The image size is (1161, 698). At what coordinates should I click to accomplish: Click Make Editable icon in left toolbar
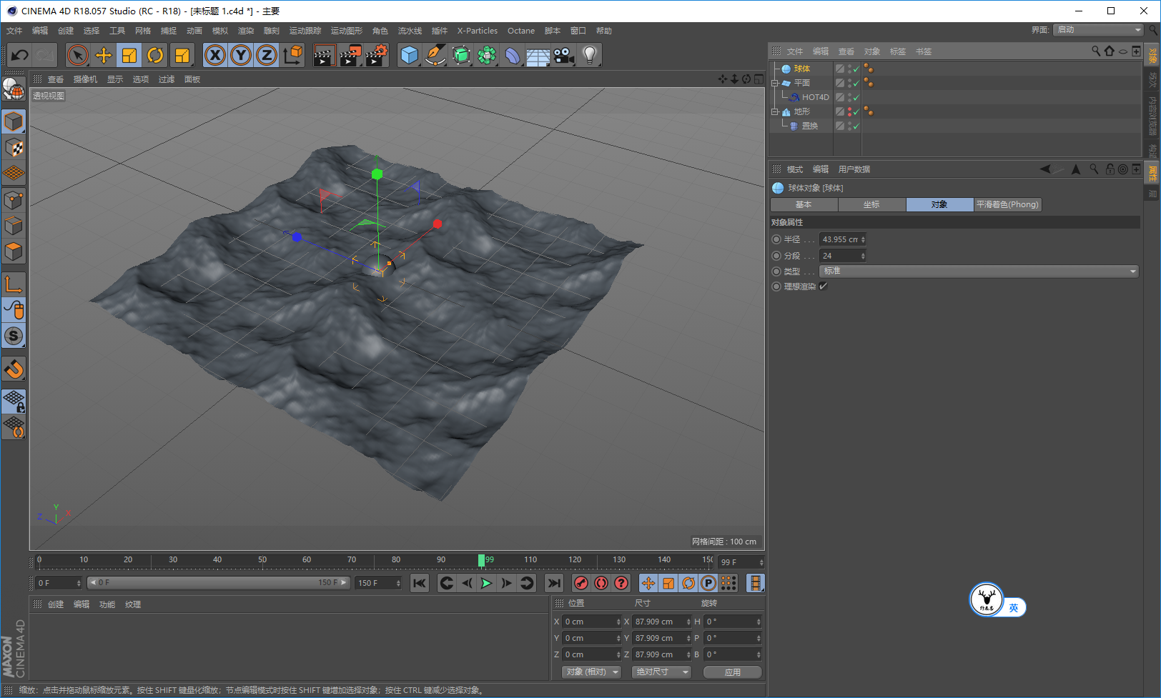click(14, 89)
